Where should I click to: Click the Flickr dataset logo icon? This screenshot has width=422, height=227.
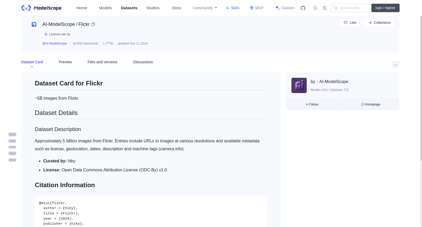[34, 24]
